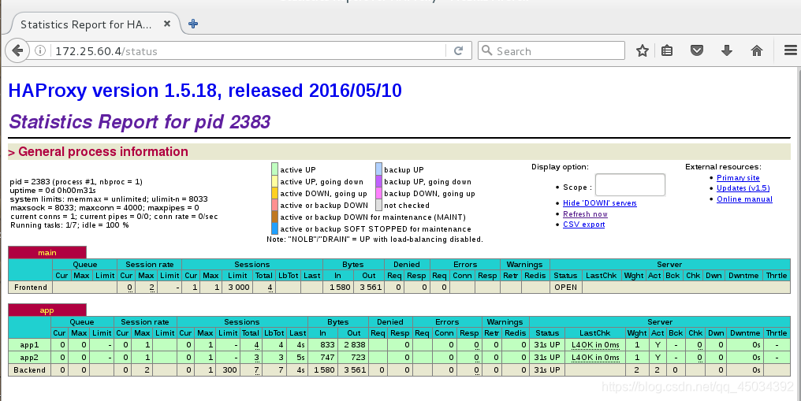Image resolution: width=801 pixels, height=401 pixels.
Task: Click the app1 31s UP status cell
Action: [x=547, y=345]
